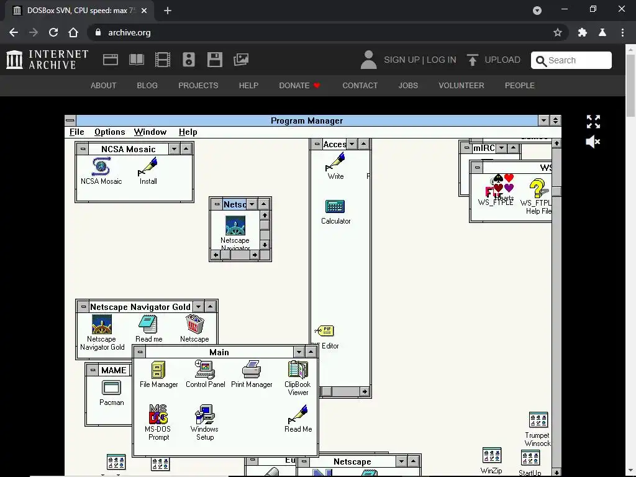Open the Window menu
Screen dimensions: 636x477
(150, 132)
